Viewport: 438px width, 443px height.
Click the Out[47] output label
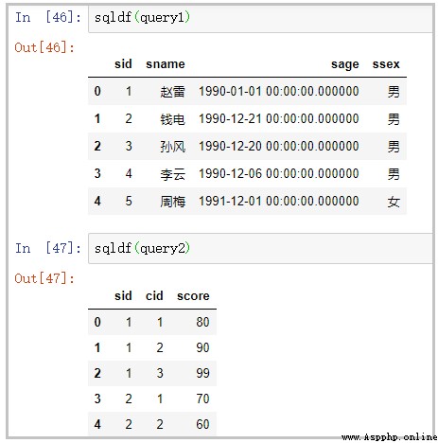click(x=44, y=278)
